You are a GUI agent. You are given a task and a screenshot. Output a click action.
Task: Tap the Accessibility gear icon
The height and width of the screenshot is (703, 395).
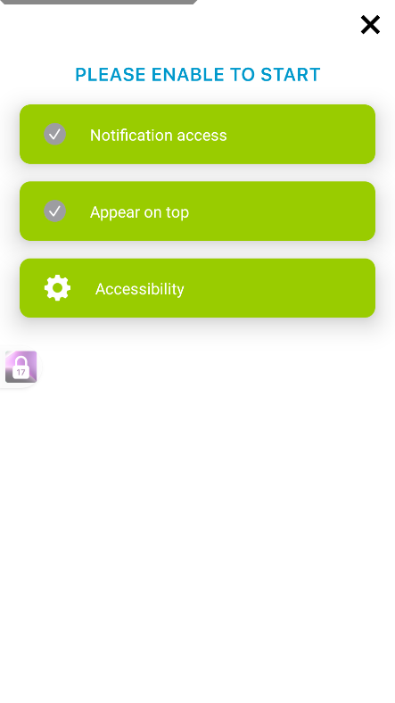pyautogui.click(x=57, y=288)
